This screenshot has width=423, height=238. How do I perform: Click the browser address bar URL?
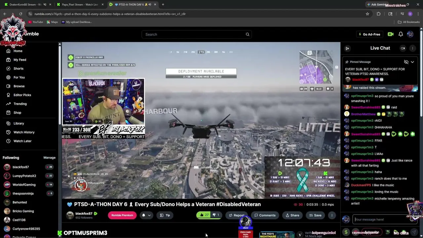[x=110, y=14]
